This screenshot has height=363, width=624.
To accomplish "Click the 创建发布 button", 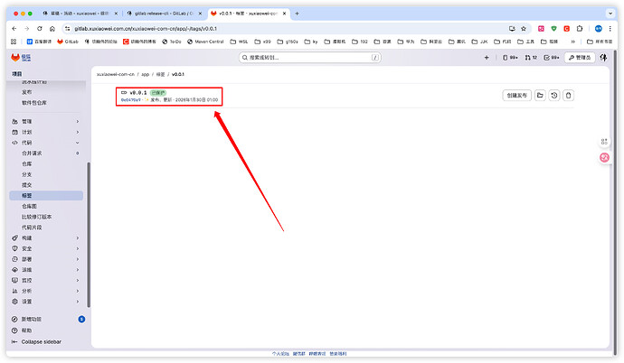I will point(515,95).
